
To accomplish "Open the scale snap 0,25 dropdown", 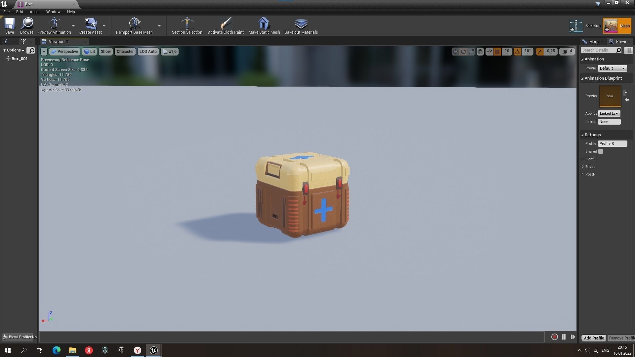I will coord(551,52).
